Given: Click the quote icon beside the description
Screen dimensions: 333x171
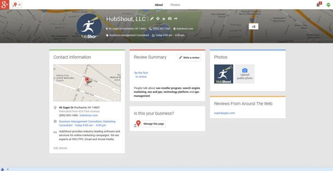Looking at the screenshot, I should coord(55,132).
